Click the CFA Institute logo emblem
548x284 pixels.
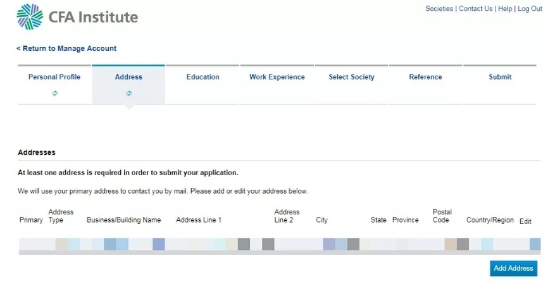(x=30, y=16)
